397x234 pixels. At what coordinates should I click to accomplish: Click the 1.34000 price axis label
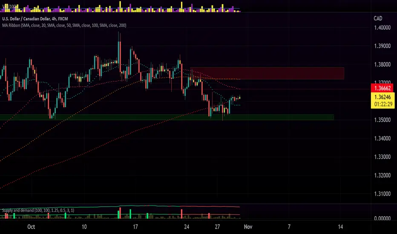tap(383, 138)
